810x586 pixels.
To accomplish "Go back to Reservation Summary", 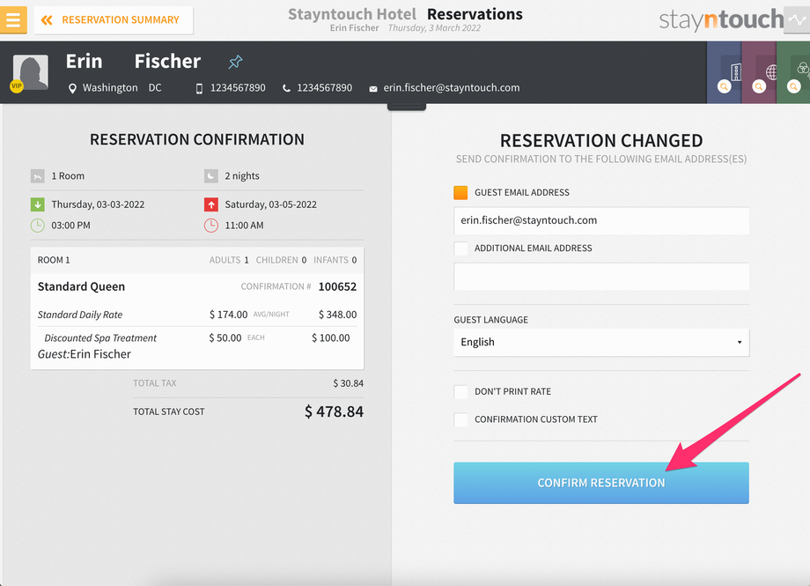I will click(x=114, y=20).
